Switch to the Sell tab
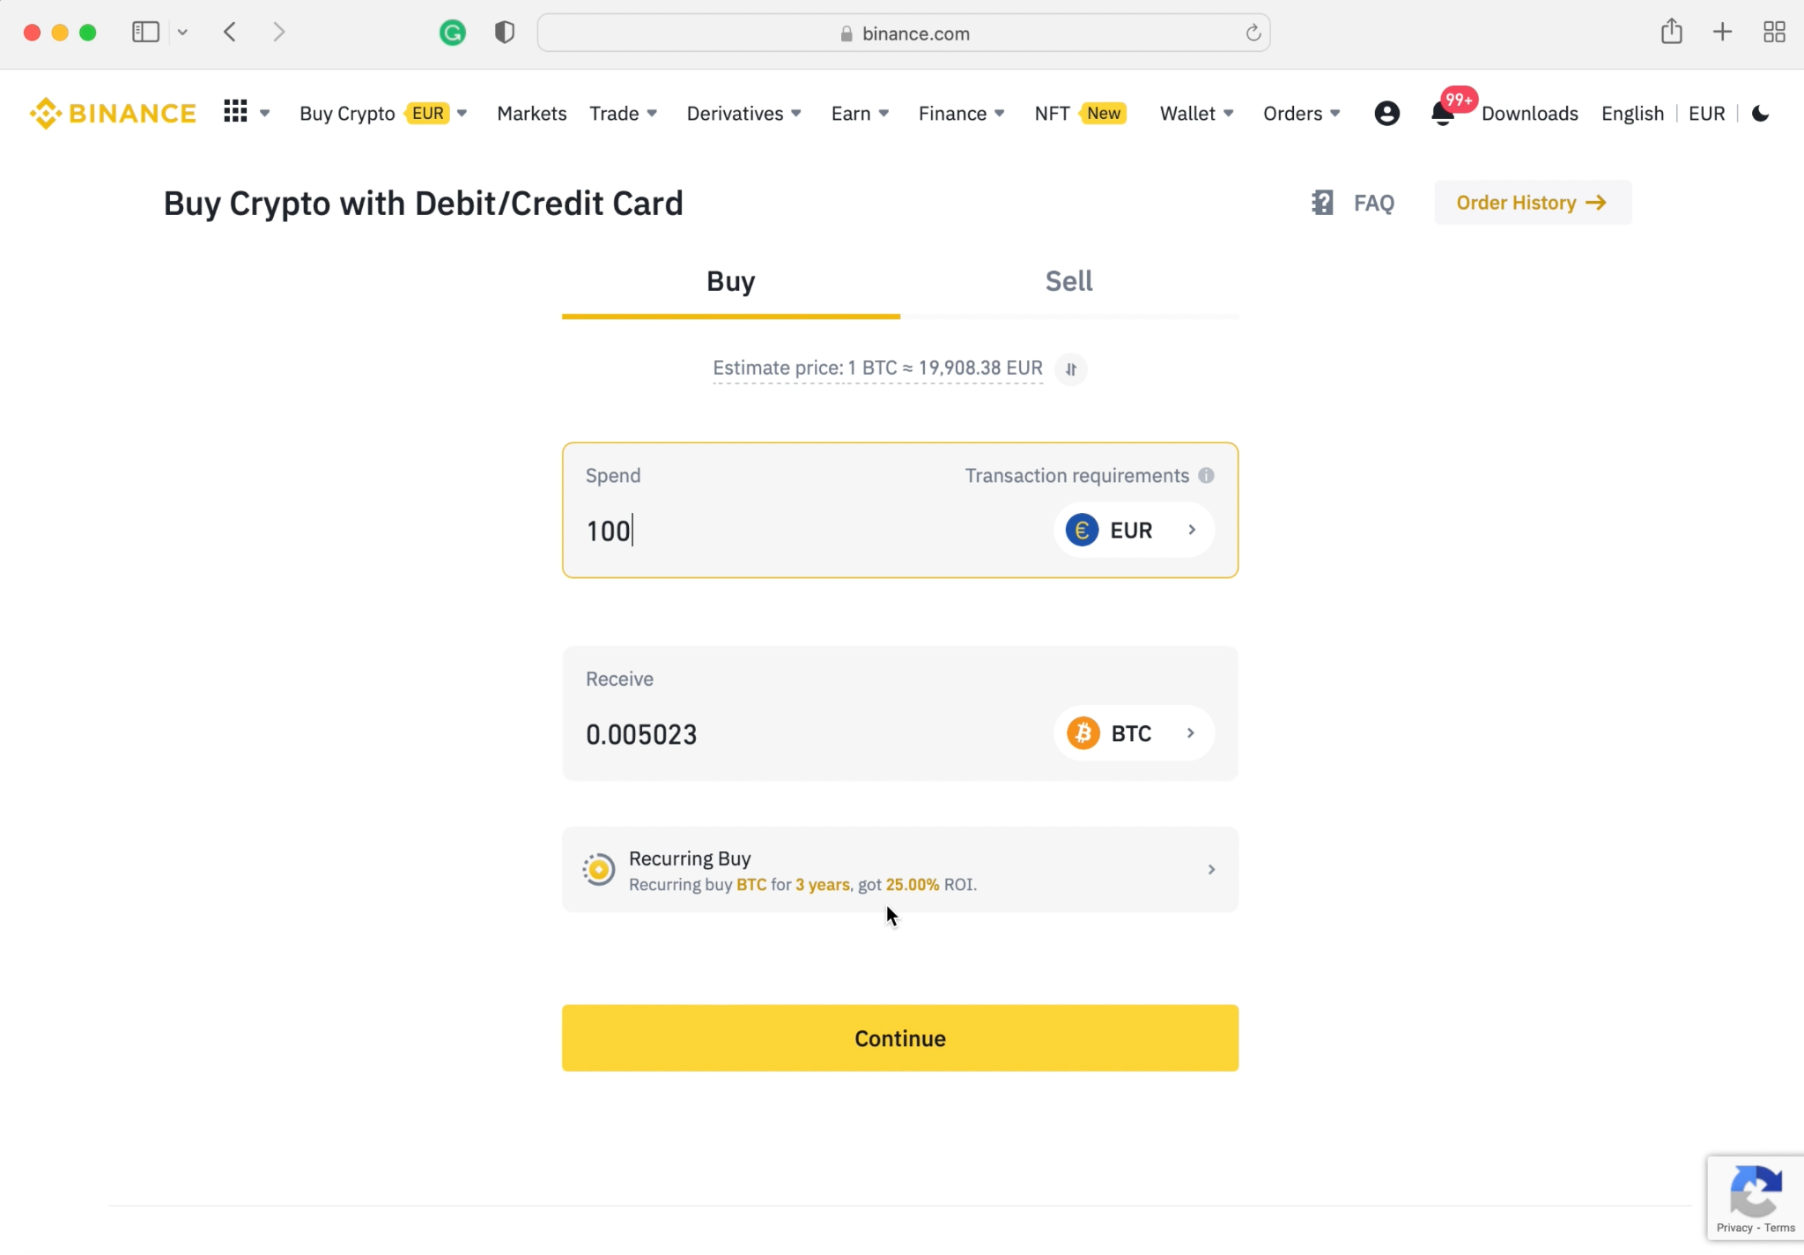This screenshot has height=1255, width=1804. (x=1068, y=281)
